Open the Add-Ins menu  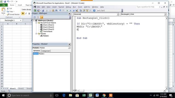87,7
